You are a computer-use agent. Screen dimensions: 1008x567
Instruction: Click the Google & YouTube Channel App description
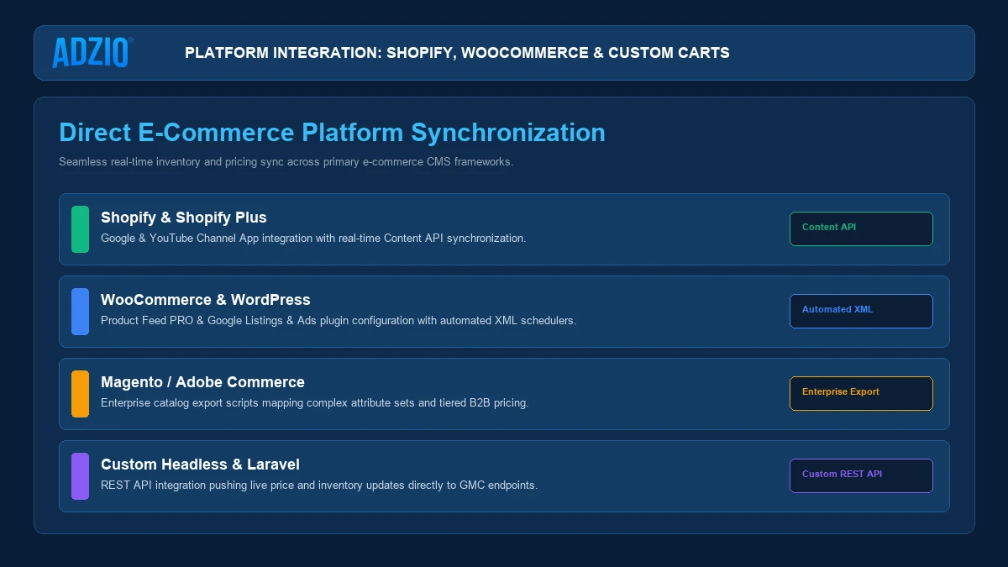(313, 238)
